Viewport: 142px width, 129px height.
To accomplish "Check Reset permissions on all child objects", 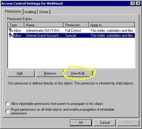I will click(x=8, y=111).
